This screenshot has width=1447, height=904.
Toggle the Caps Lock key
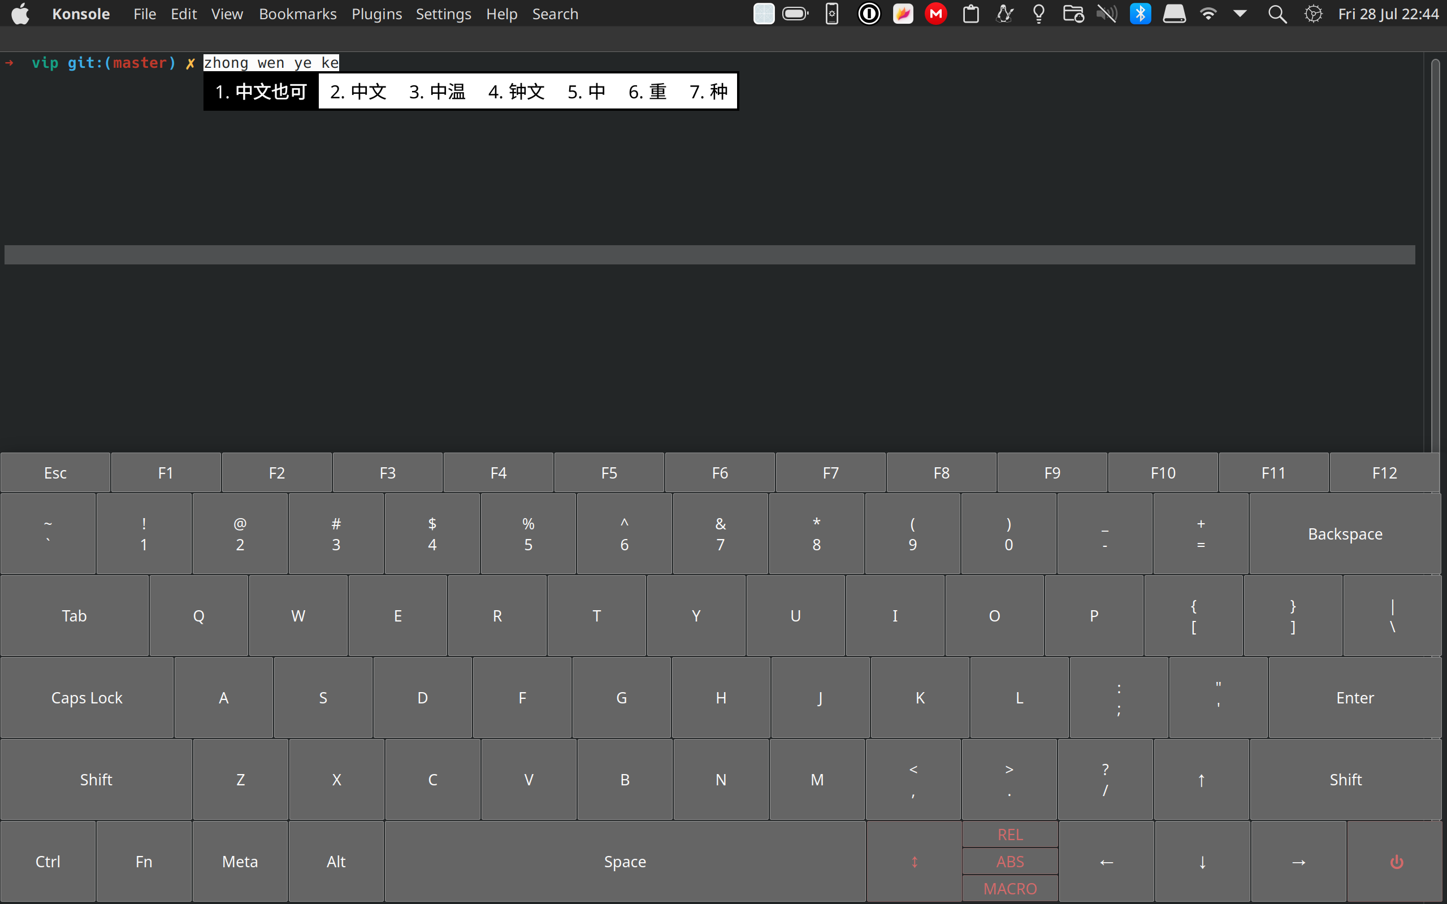tap(86, 698)
